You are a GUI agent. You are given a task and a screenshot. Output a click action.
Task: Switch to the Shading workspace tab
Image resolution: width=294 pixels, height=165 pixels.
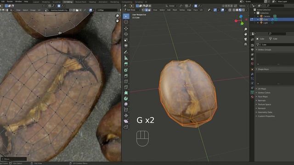[92, 2]
